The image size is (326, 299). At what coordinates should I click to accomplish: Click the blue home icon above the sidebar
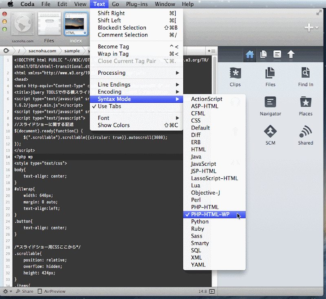[x=250, y=54]
